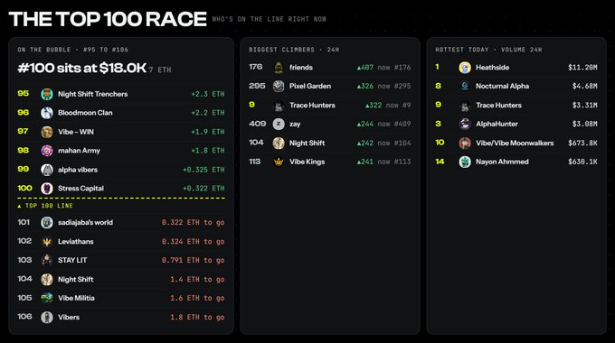Open the Stress Capital name
This screenshot has width=615, height=343.
[80, 189]
